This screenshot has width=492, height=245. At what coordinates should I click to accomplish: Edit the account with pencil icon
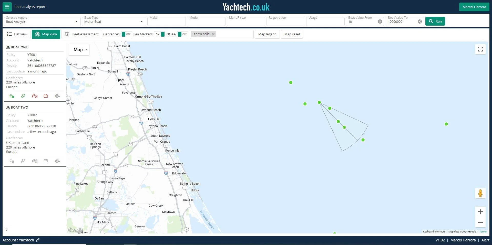[38, 240]
